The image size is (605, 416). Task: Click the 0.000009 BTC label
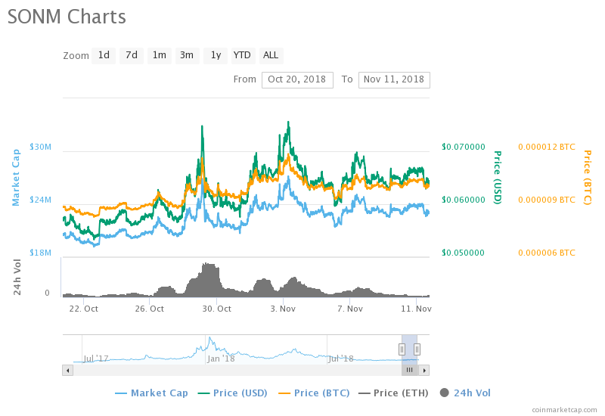tap(546, 200)
